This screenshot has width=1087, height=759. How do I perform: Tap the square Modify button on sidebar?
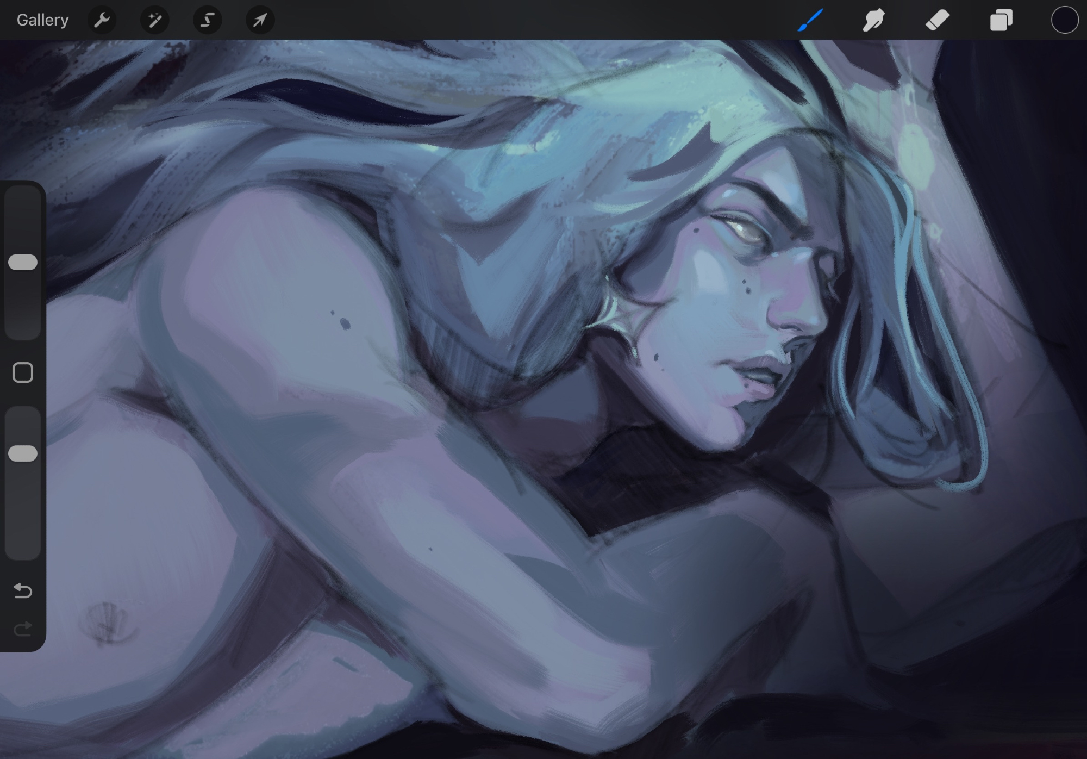23,373
